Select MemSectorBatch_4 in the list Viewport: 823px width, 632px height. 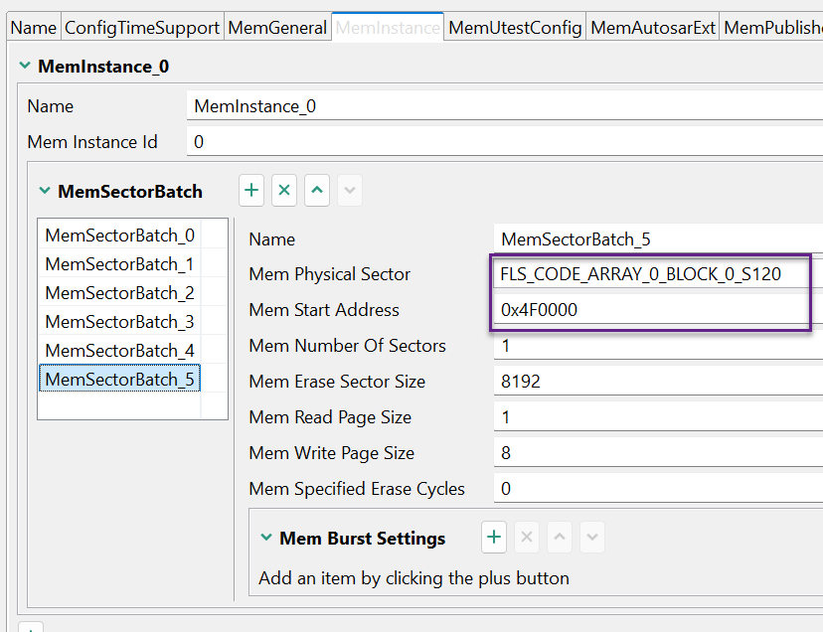click(119, 350)
